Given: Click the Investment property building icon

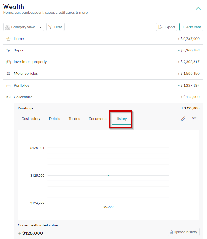Looking at the screenshot, I should point(8,62).
